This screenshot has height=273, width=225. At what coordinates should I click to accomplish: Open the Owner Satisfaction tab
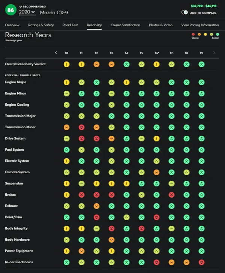coord(125,25)
